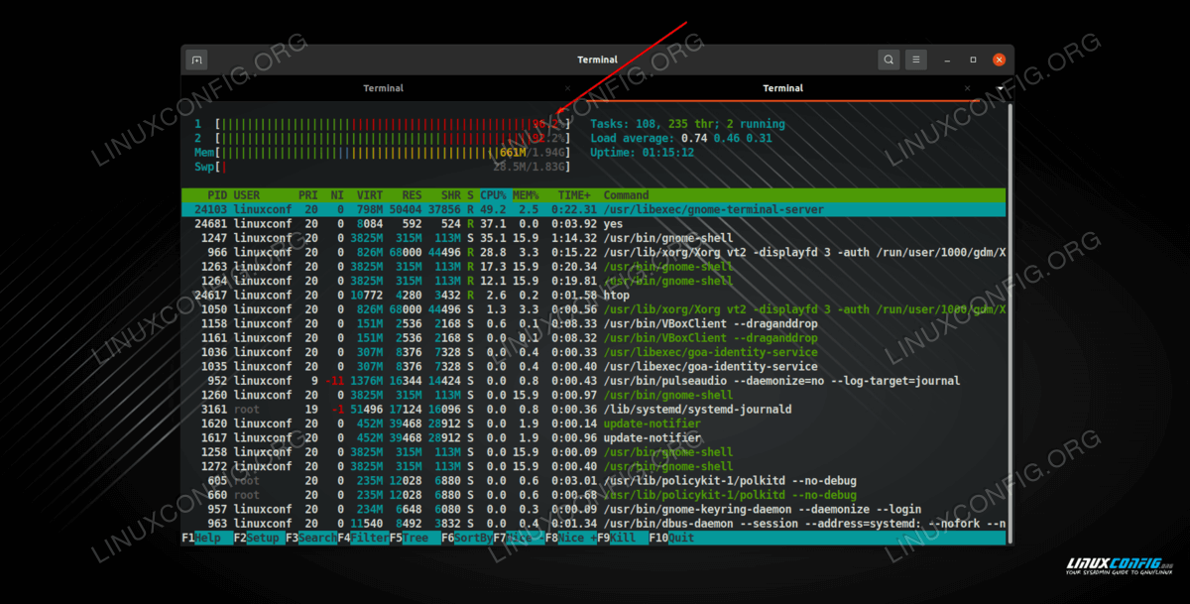The height and width of the screenshot is (604, 1190).
Task: Select the second Terminal tab
Action: [782, 88]
